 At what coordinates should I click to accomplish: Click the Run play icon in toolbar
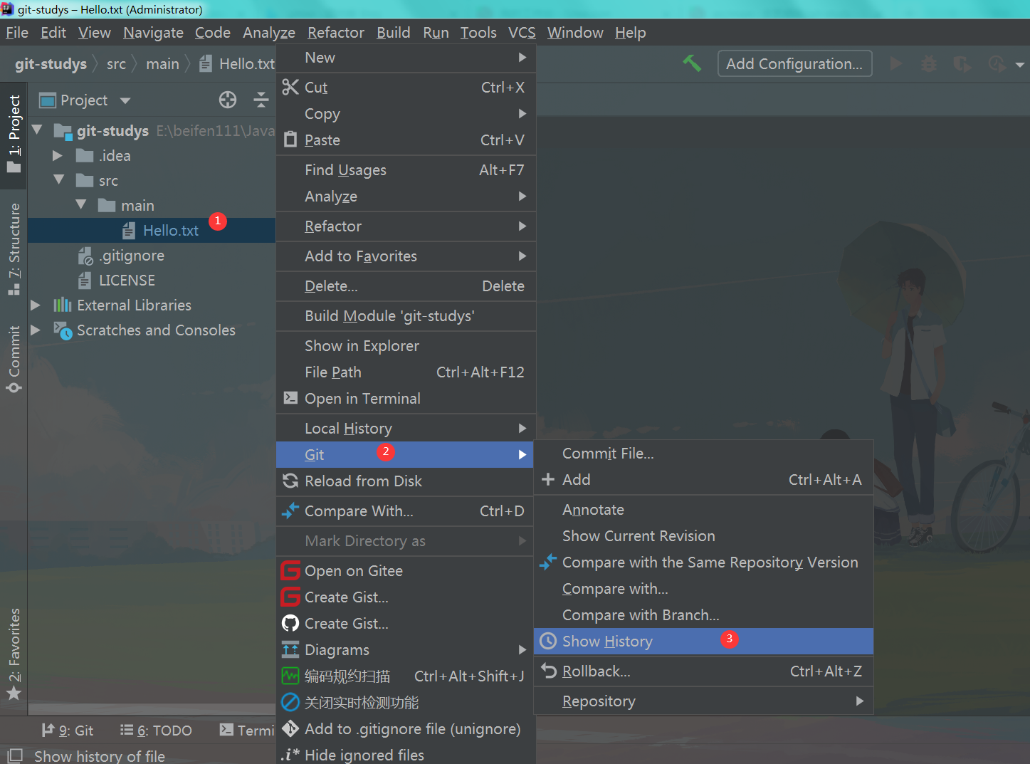(x=896, y=64)
